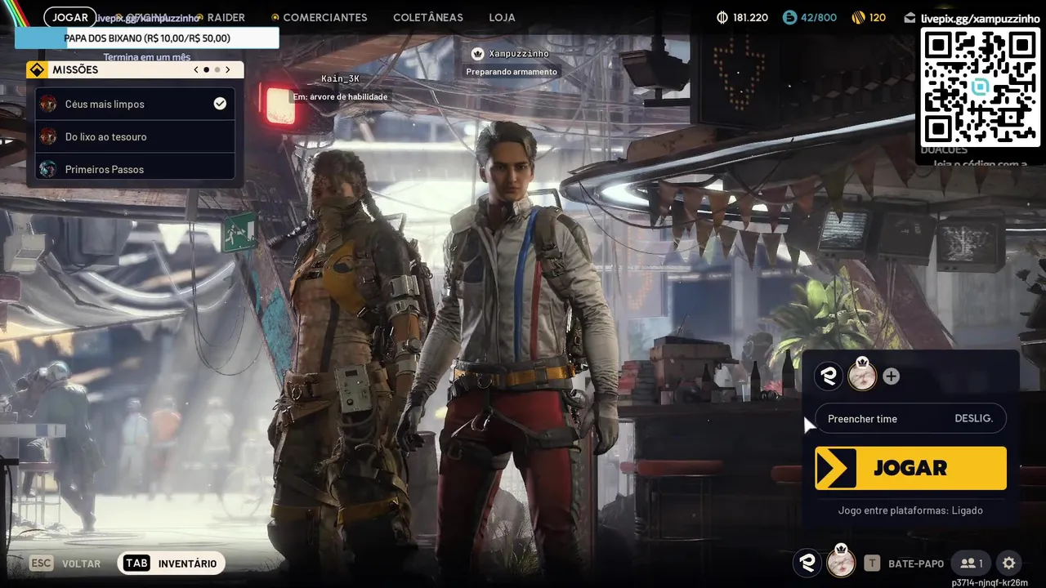Open the JOGAR tab in the top menu

pyautogui.click(x=69, y=17)
